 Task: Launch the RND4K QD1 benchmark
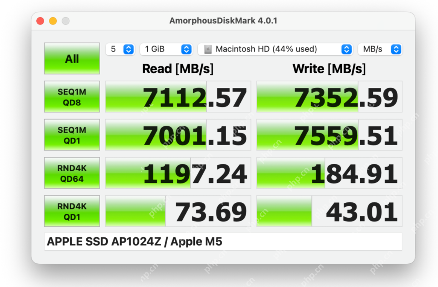tap(72, 211)
